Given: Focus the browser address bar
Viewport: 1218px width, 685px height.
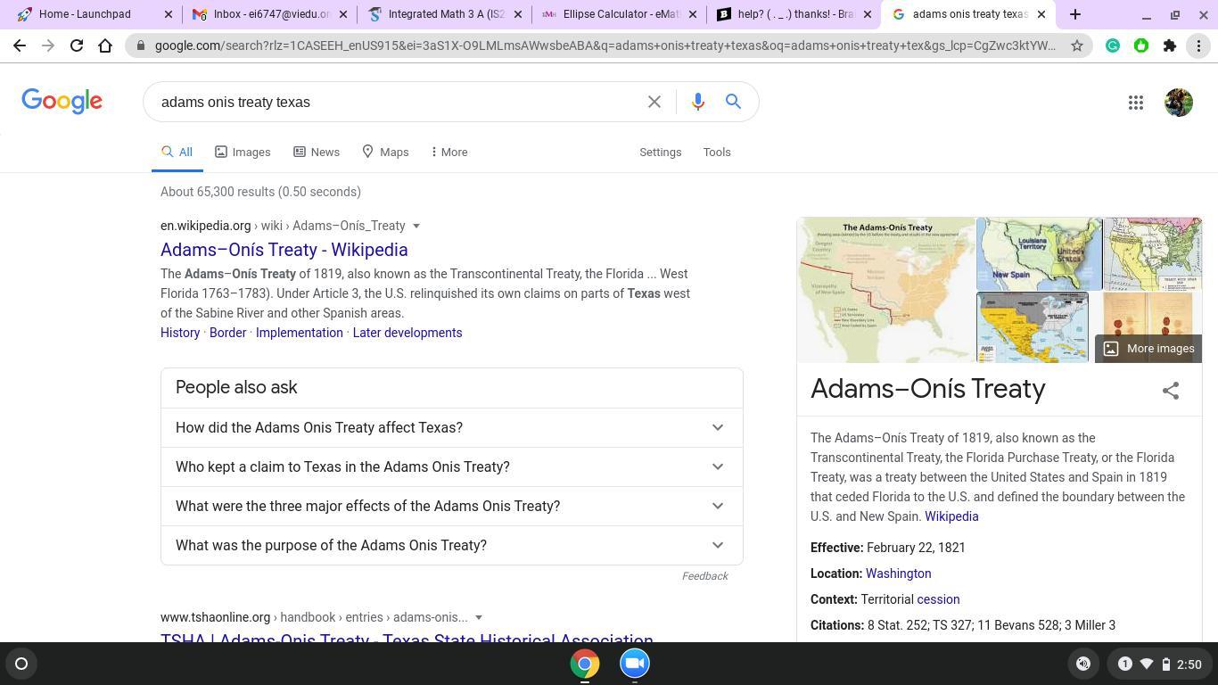Looking at the screenshot, I should 605,45.
